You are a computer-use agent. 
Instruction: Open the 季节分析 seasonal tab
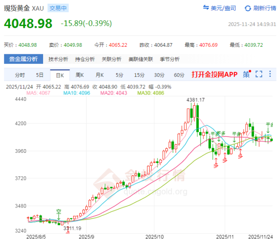point(170,59)
